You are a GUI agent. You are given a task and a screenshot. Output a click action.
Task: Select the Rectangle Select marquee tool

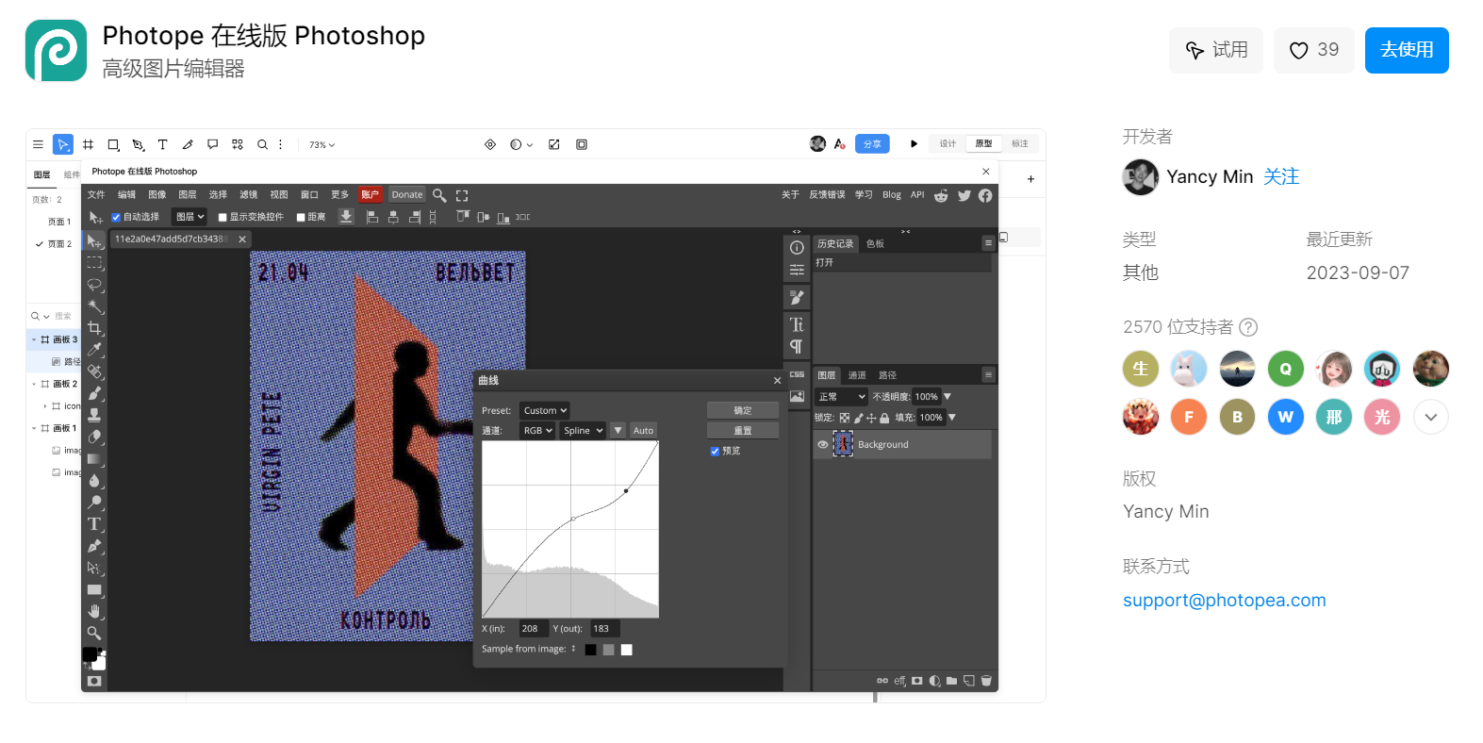pyautogui.click(x=94, y=263)
